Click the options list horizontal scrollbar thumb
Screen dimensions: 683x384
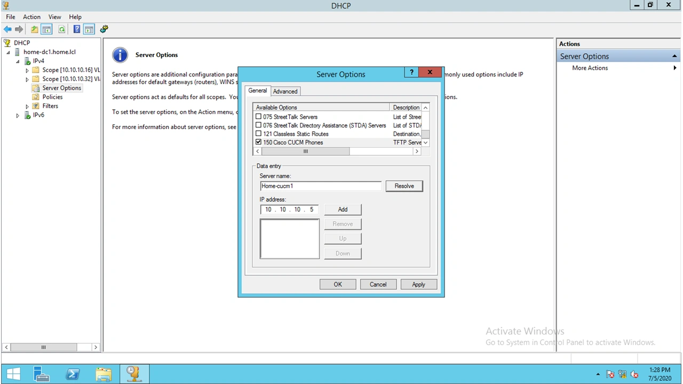[x=305, y=151]
